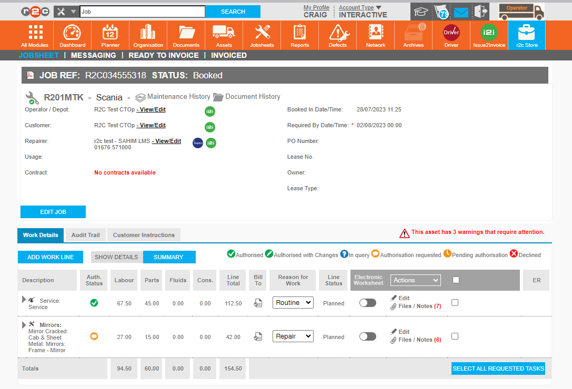Click the Edit Job button
This screenshot has height=389, width=572.
(53, 212)
